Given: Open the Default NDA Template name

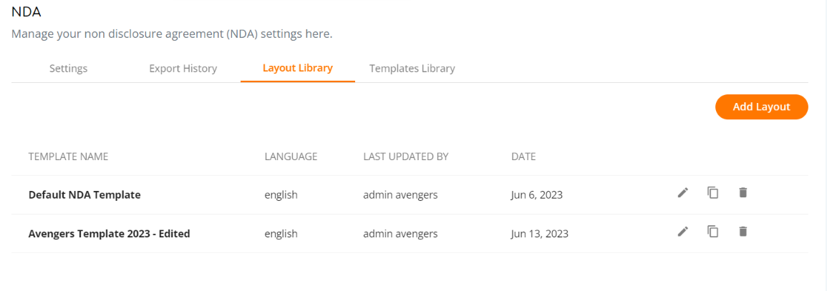Looking at the screenshot, I should point(84,194).
